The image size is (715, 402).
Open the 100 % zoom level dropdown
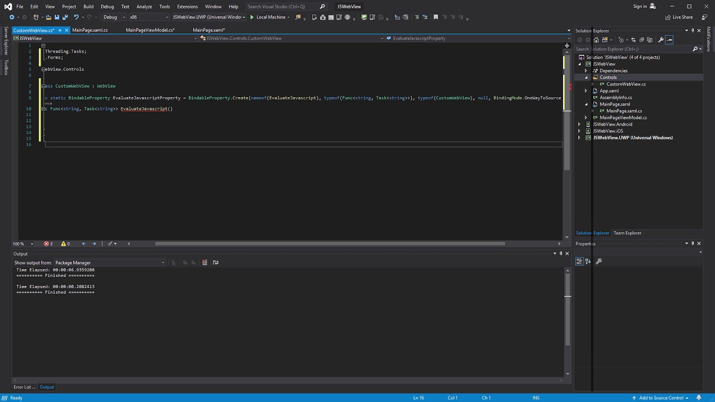(32, 243)
